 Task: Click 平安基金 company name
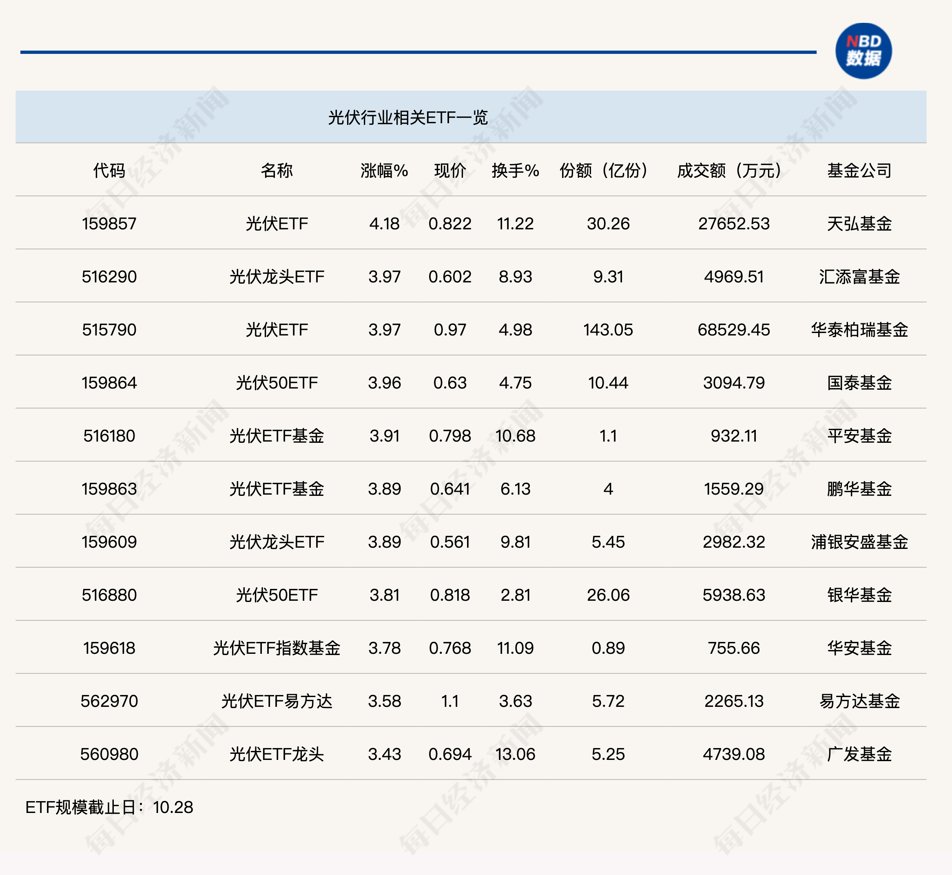click(859, 435)
